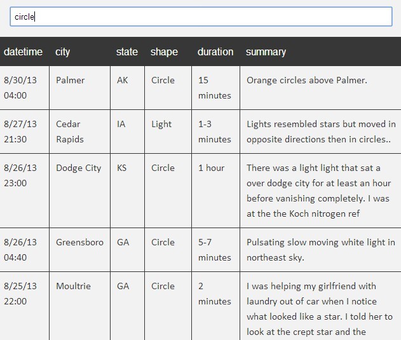This screenshot has height=340, width=401.
Task: Select the 'Greensboro' city cell
Action: 79,243
